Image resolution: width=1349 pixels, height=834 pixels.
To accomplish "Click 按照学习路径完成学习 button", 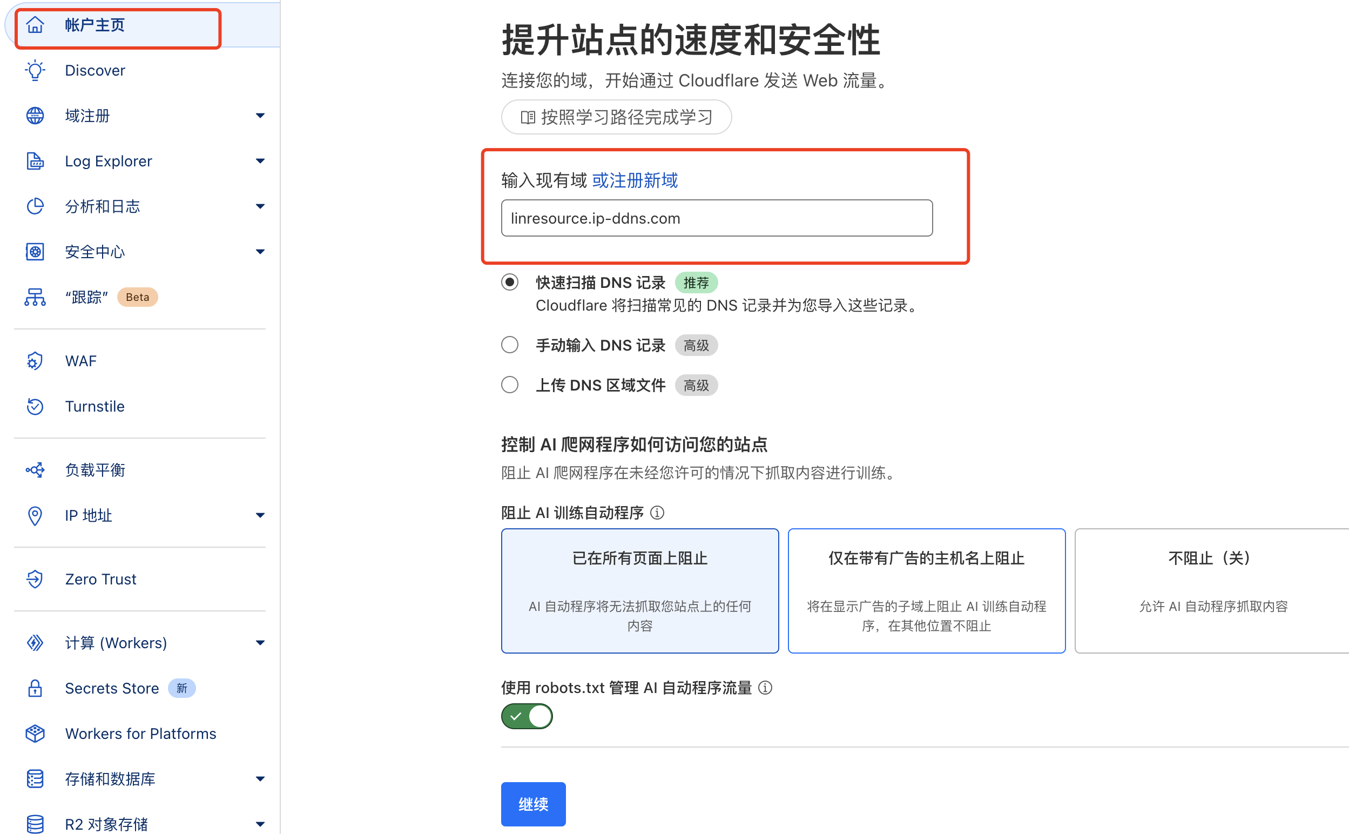I will [x=616, y=117].
